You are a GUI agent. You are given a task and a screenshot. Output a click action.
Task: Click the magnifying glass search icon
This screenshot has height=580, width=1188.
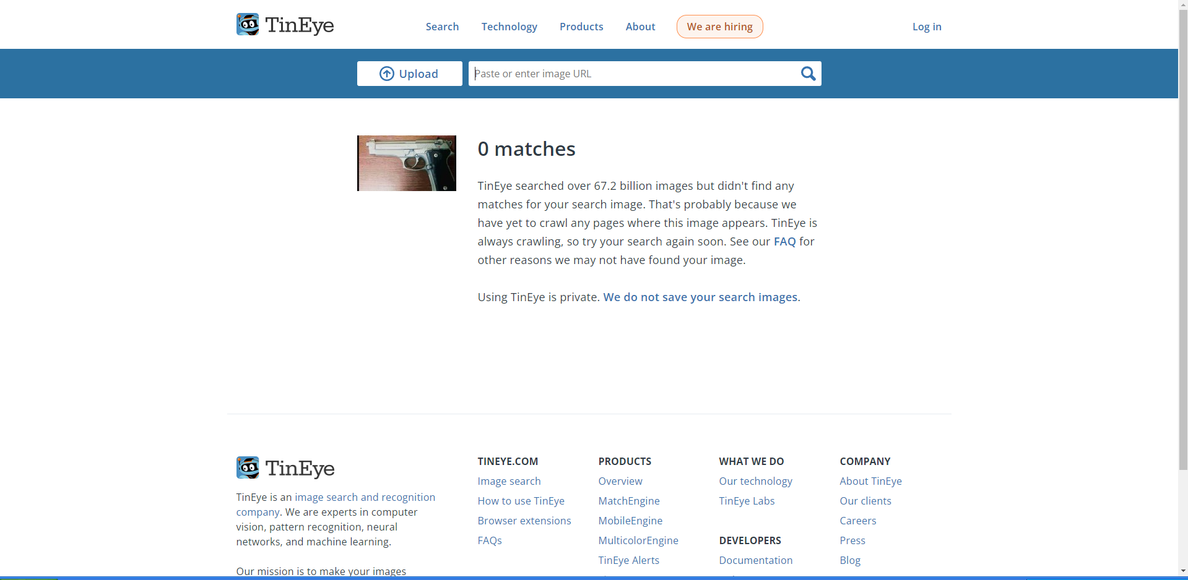(808, 74)
